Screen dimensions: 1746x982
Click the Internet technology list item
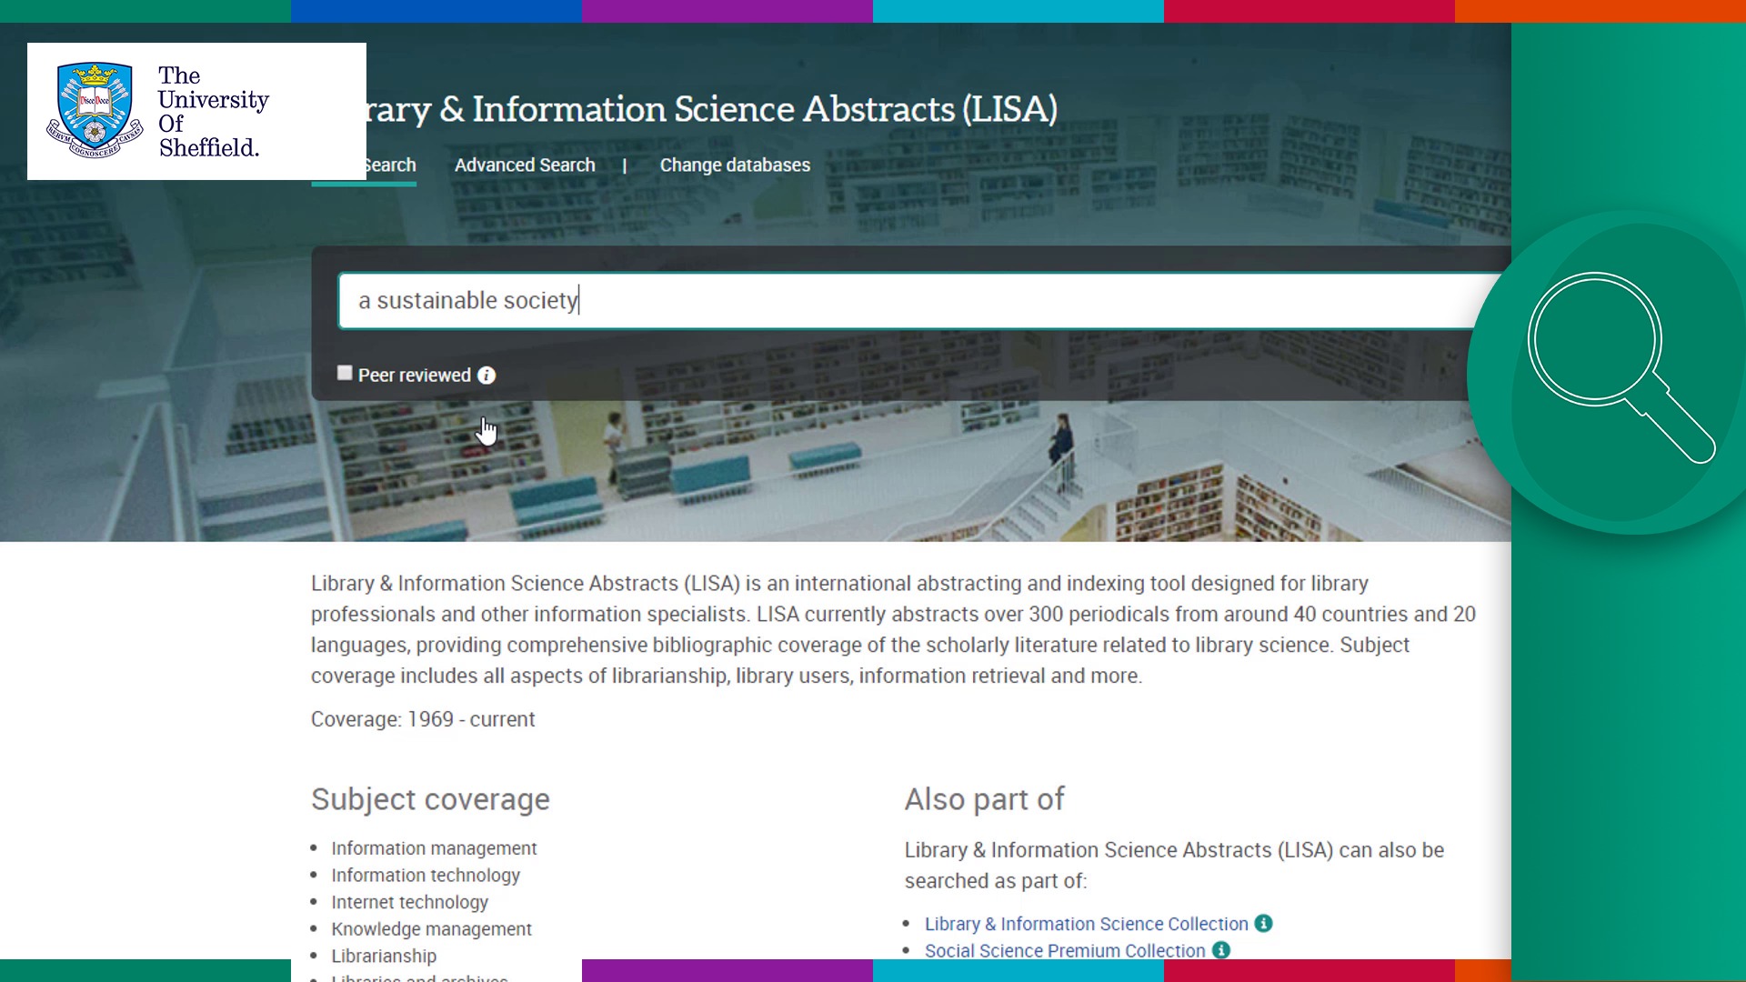(x=409, y=902)
